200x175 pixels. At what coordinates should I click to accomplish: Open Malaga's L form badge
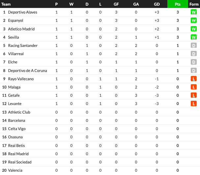click(193, 87)
